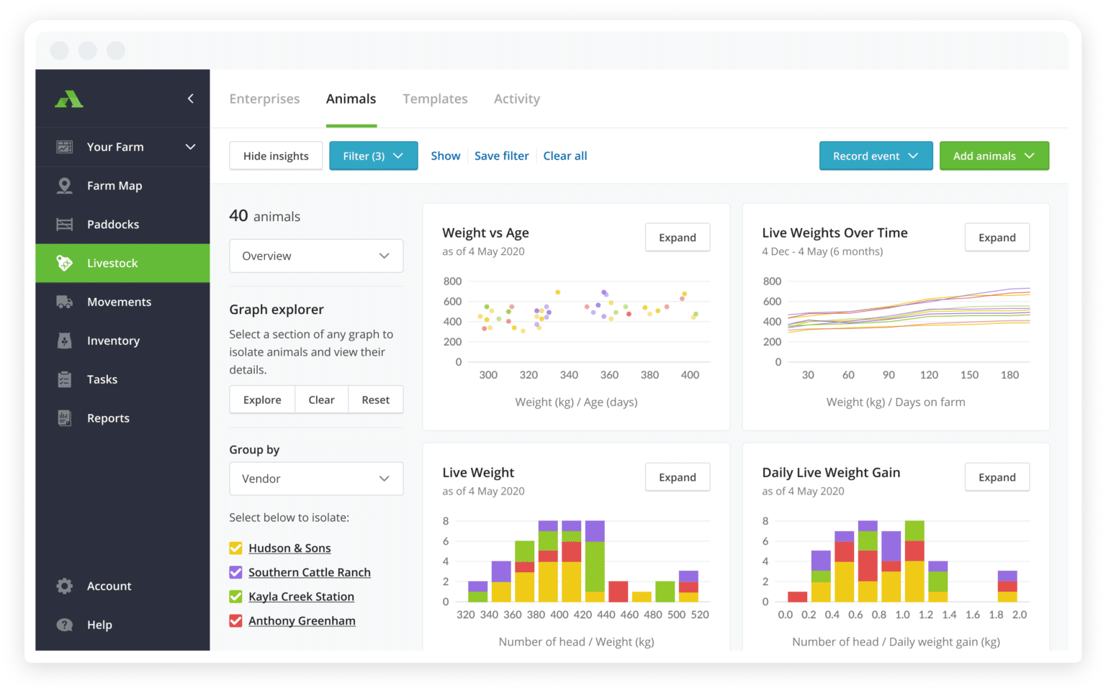Open the Overview dropdown

pyautogui.click(x=316, y=256)
